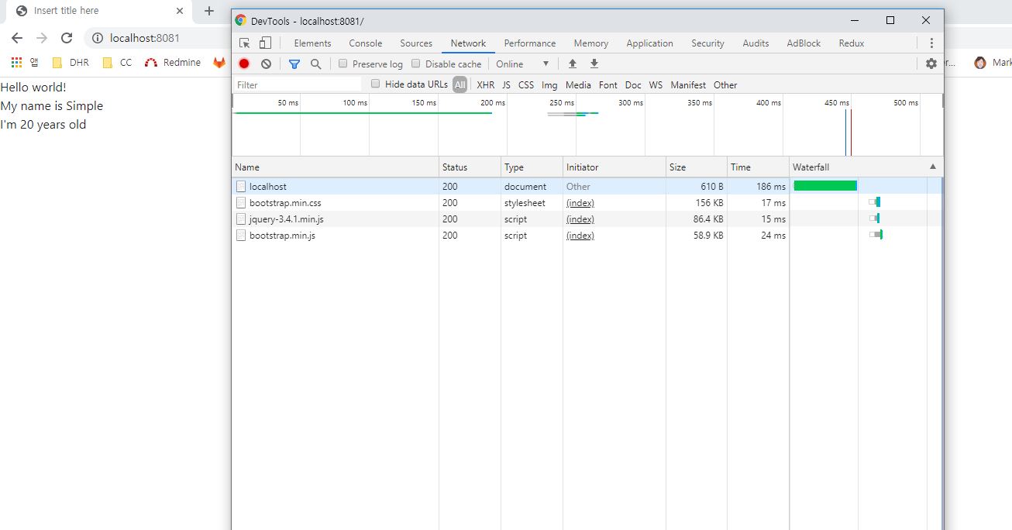The height and width of the screenshot is (530, 1012).
Task: Filter requests by XHR
Action: 486,84
